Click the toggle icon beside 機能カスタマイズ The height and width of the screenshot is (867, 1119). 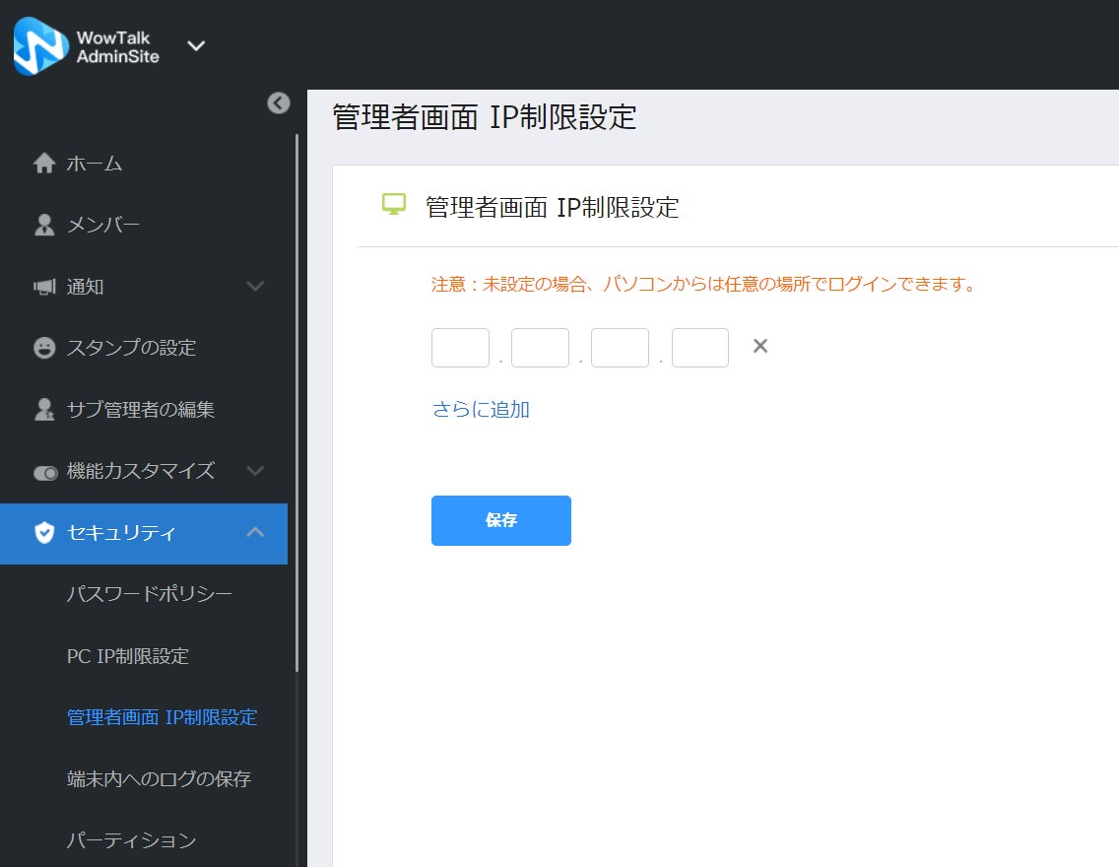point(45,472)
